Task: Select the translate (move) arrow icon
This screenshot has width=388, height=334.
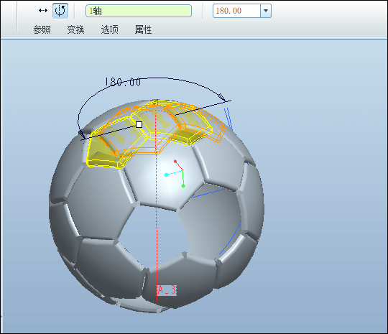Action: 43,11
